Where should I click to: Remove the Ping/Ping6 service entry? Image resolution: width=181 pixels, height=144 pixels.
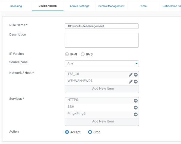(136, 115)
